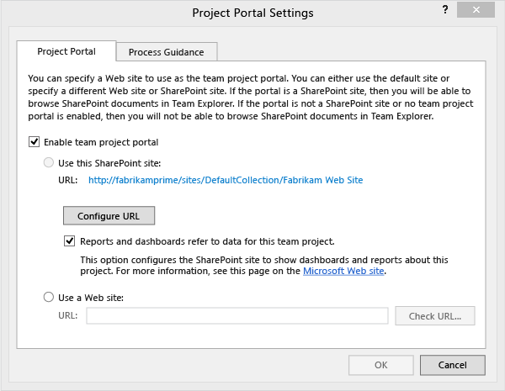The width and height of the screenshot is (505, 391).
Task: Cancel the portal settings dialog
Action: click(x=452, y=365)
